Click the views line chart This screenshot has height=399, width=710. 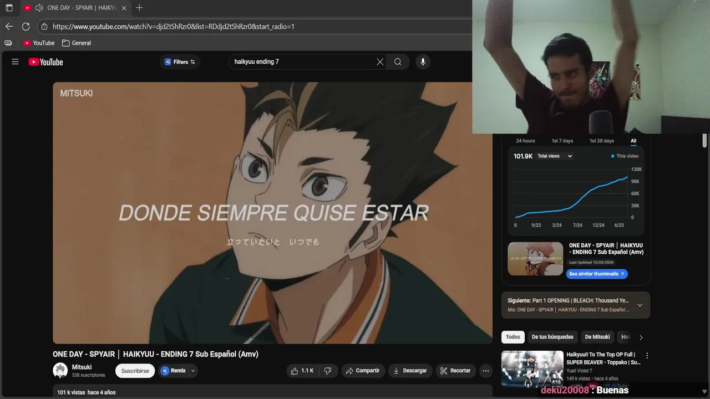pos(571,194)
